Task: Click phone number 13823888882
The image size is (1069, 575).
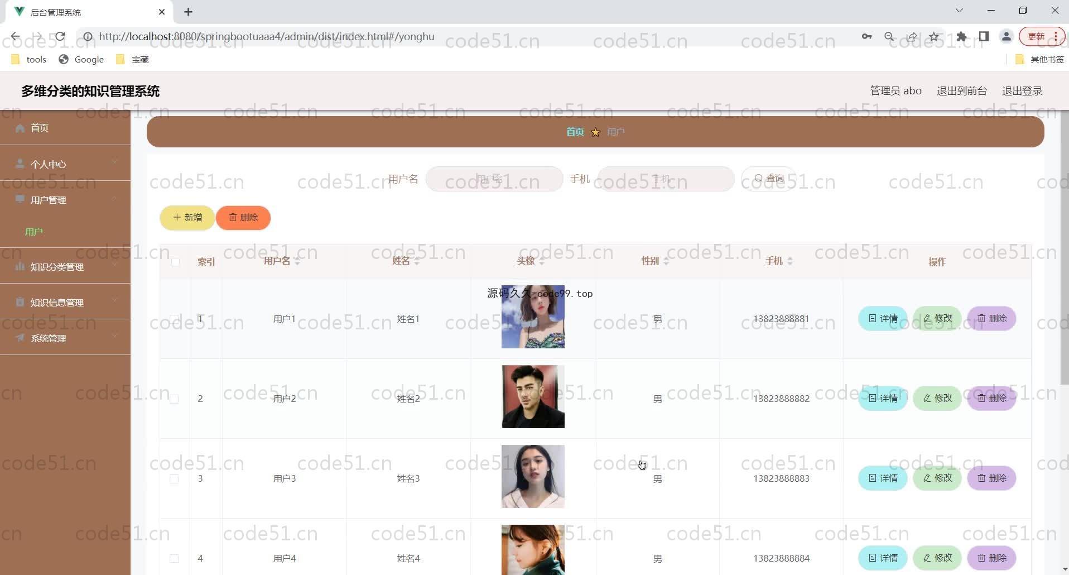Action: (781, 399)
